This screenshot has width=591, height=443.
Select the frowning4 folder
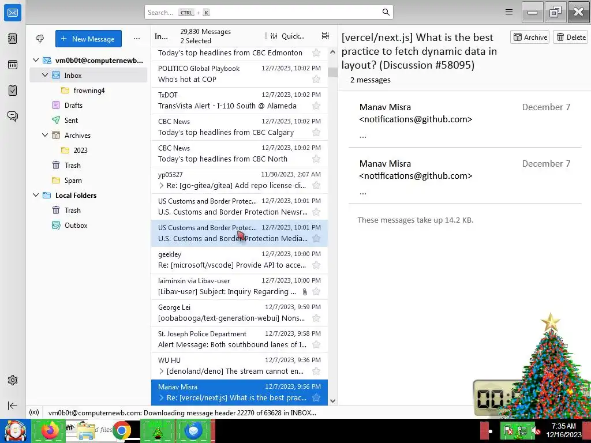pyautogui.click(x=89, y=91)
